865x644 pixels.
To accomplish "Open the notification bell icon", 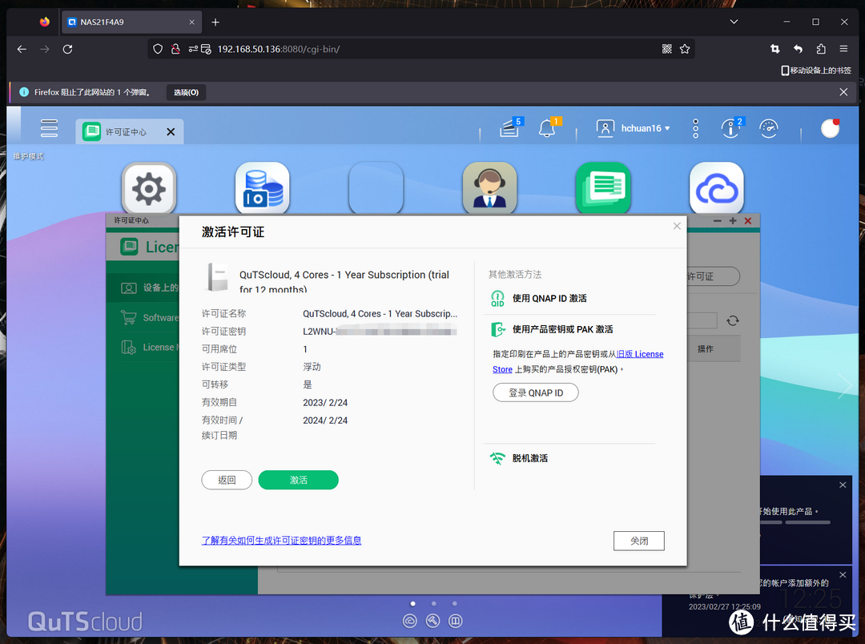I will point(547,129).
